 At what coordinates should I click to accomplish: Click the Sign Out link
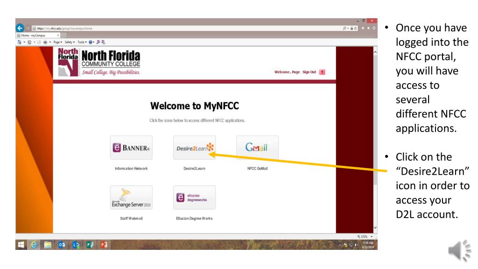(x=309, y=72)
